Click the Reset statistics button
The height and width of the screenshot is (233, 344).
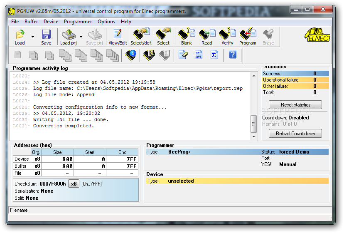[x=295, y=104]
